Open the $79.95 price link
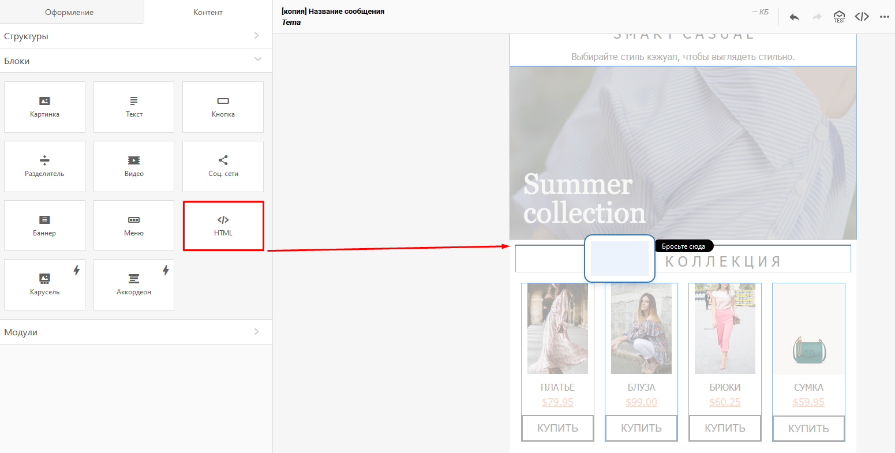 tap(557, 402)
